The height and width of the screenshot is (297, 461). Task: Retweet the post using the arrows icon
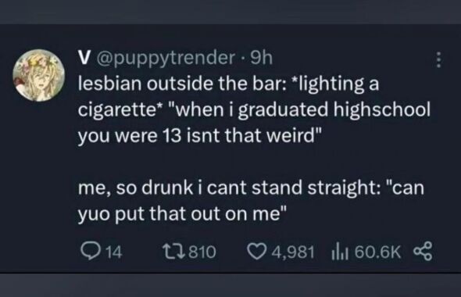(x=173, y=252)
